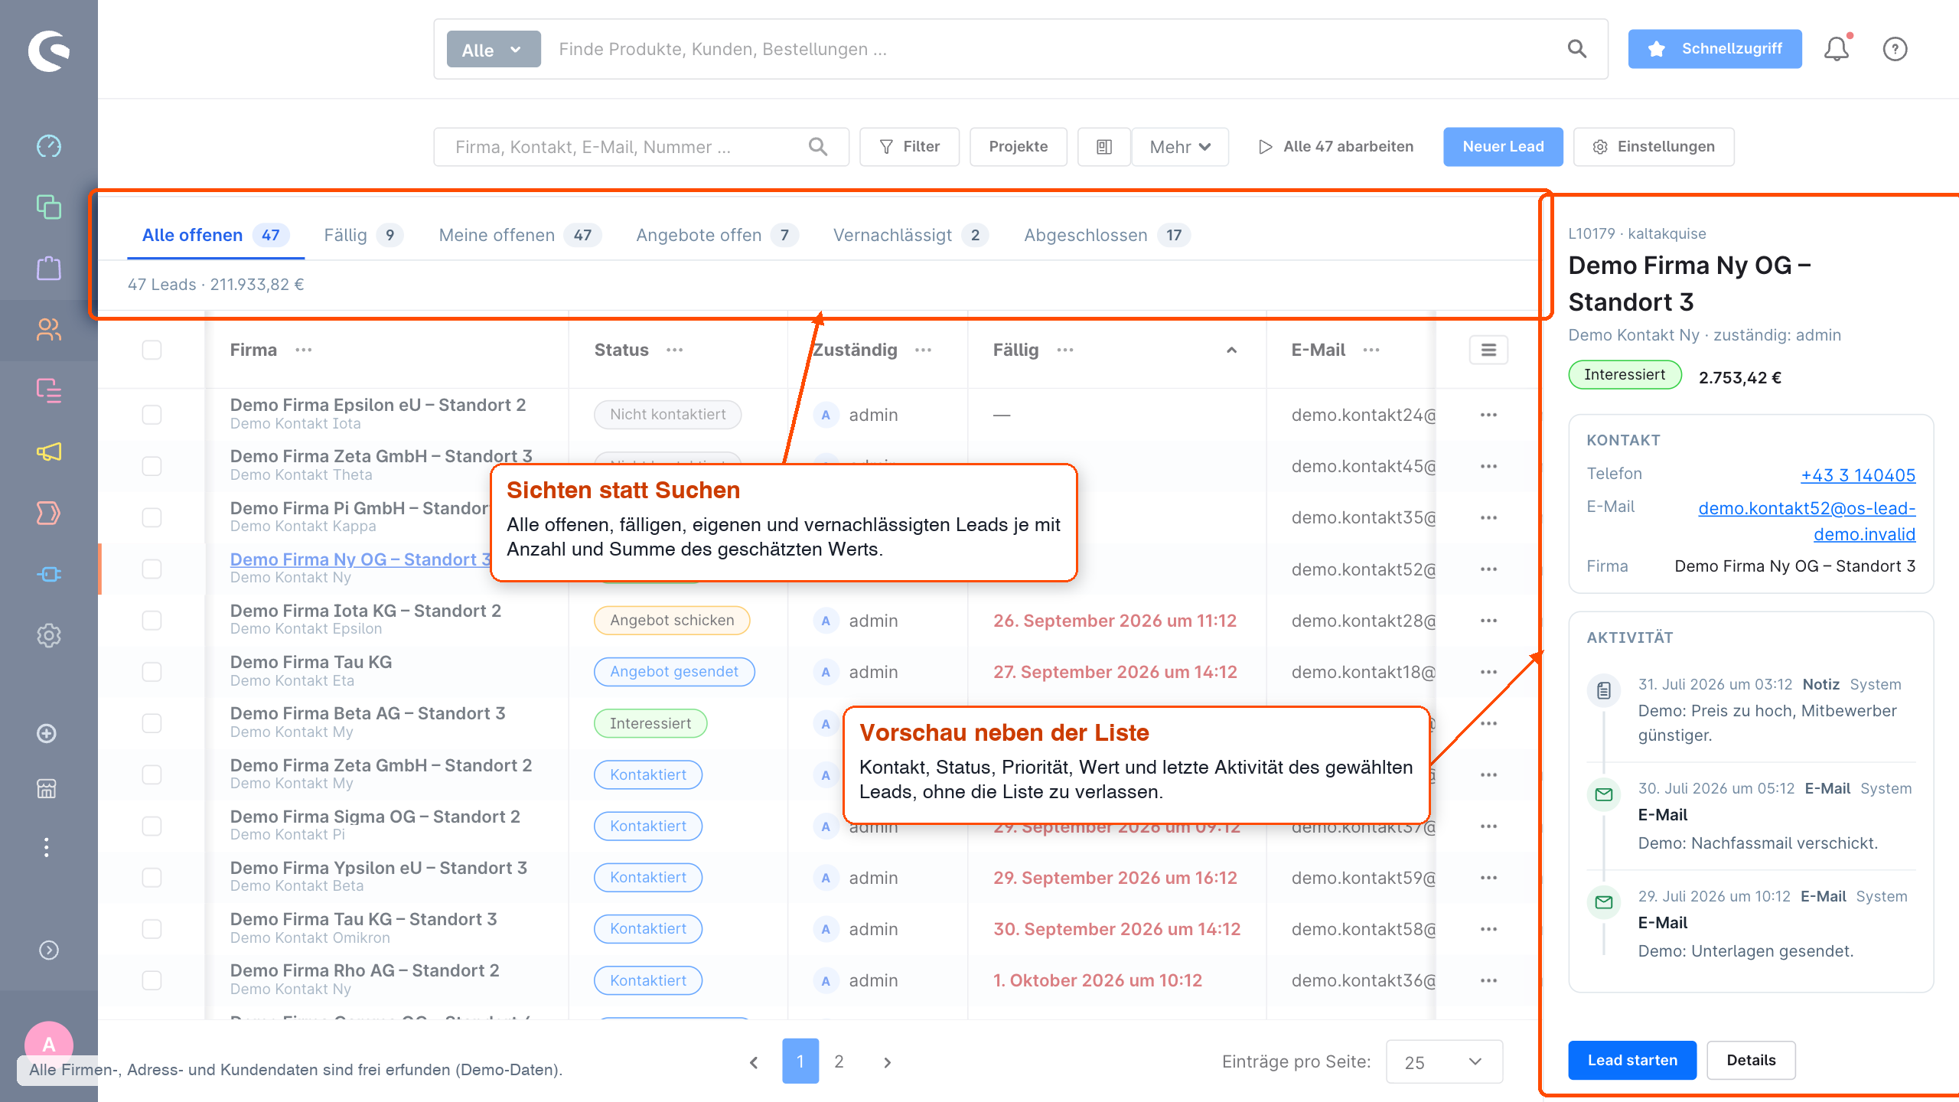
Task: Open the Customers people icon in sidebar
Action: coord(49,329)
